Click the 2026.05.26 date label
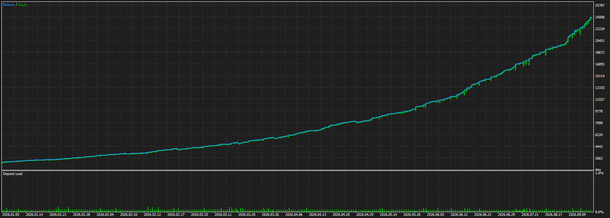Screen dimensions: 610x218 pos(412,215)
